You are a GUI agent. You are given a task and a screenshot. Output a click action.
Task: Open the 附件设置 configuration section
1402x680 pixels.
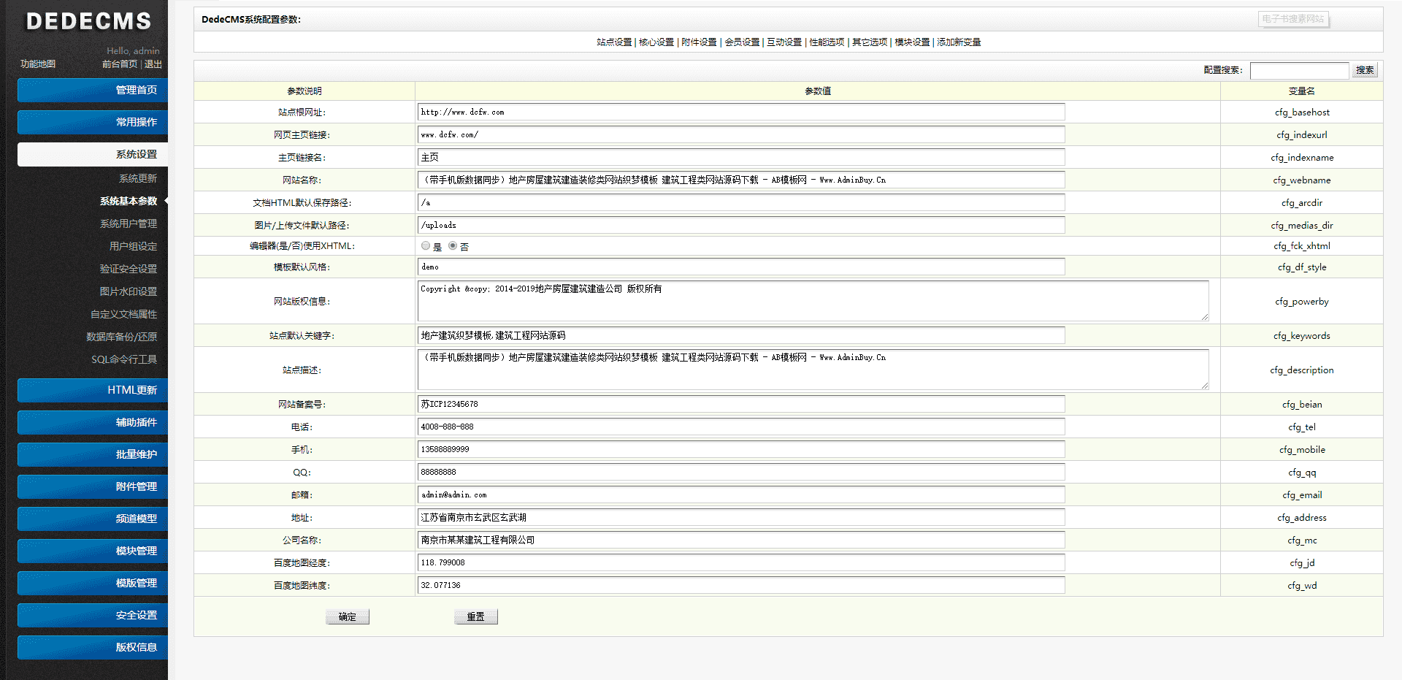[x=698, y=42]
